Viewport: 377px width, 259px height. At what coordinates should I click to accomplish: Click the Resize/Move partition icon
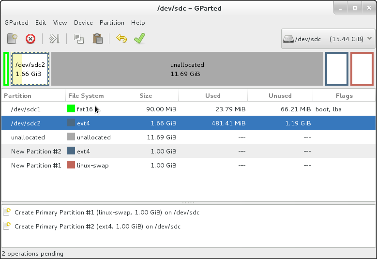point(55,39)
